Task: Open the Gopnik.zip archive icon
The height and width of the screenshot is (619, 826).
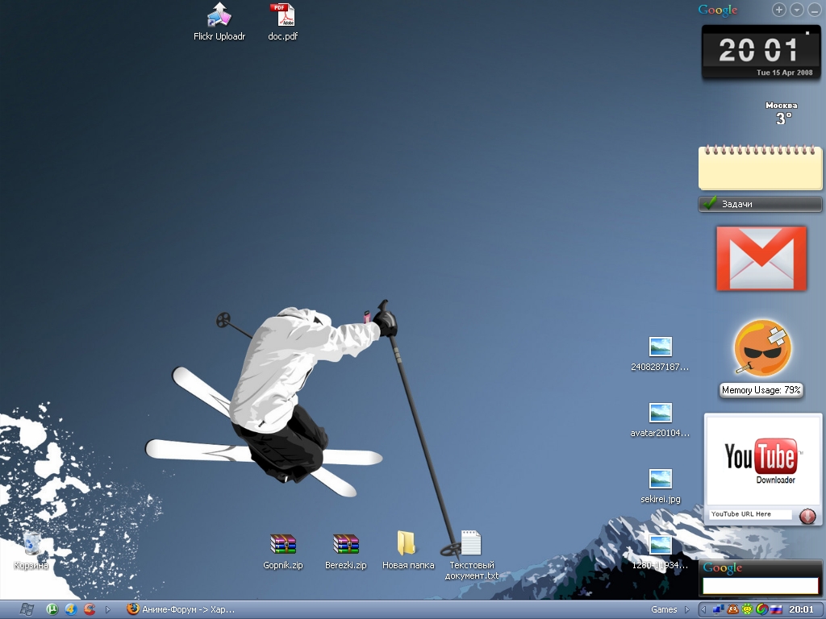Action: pos(283,545)
